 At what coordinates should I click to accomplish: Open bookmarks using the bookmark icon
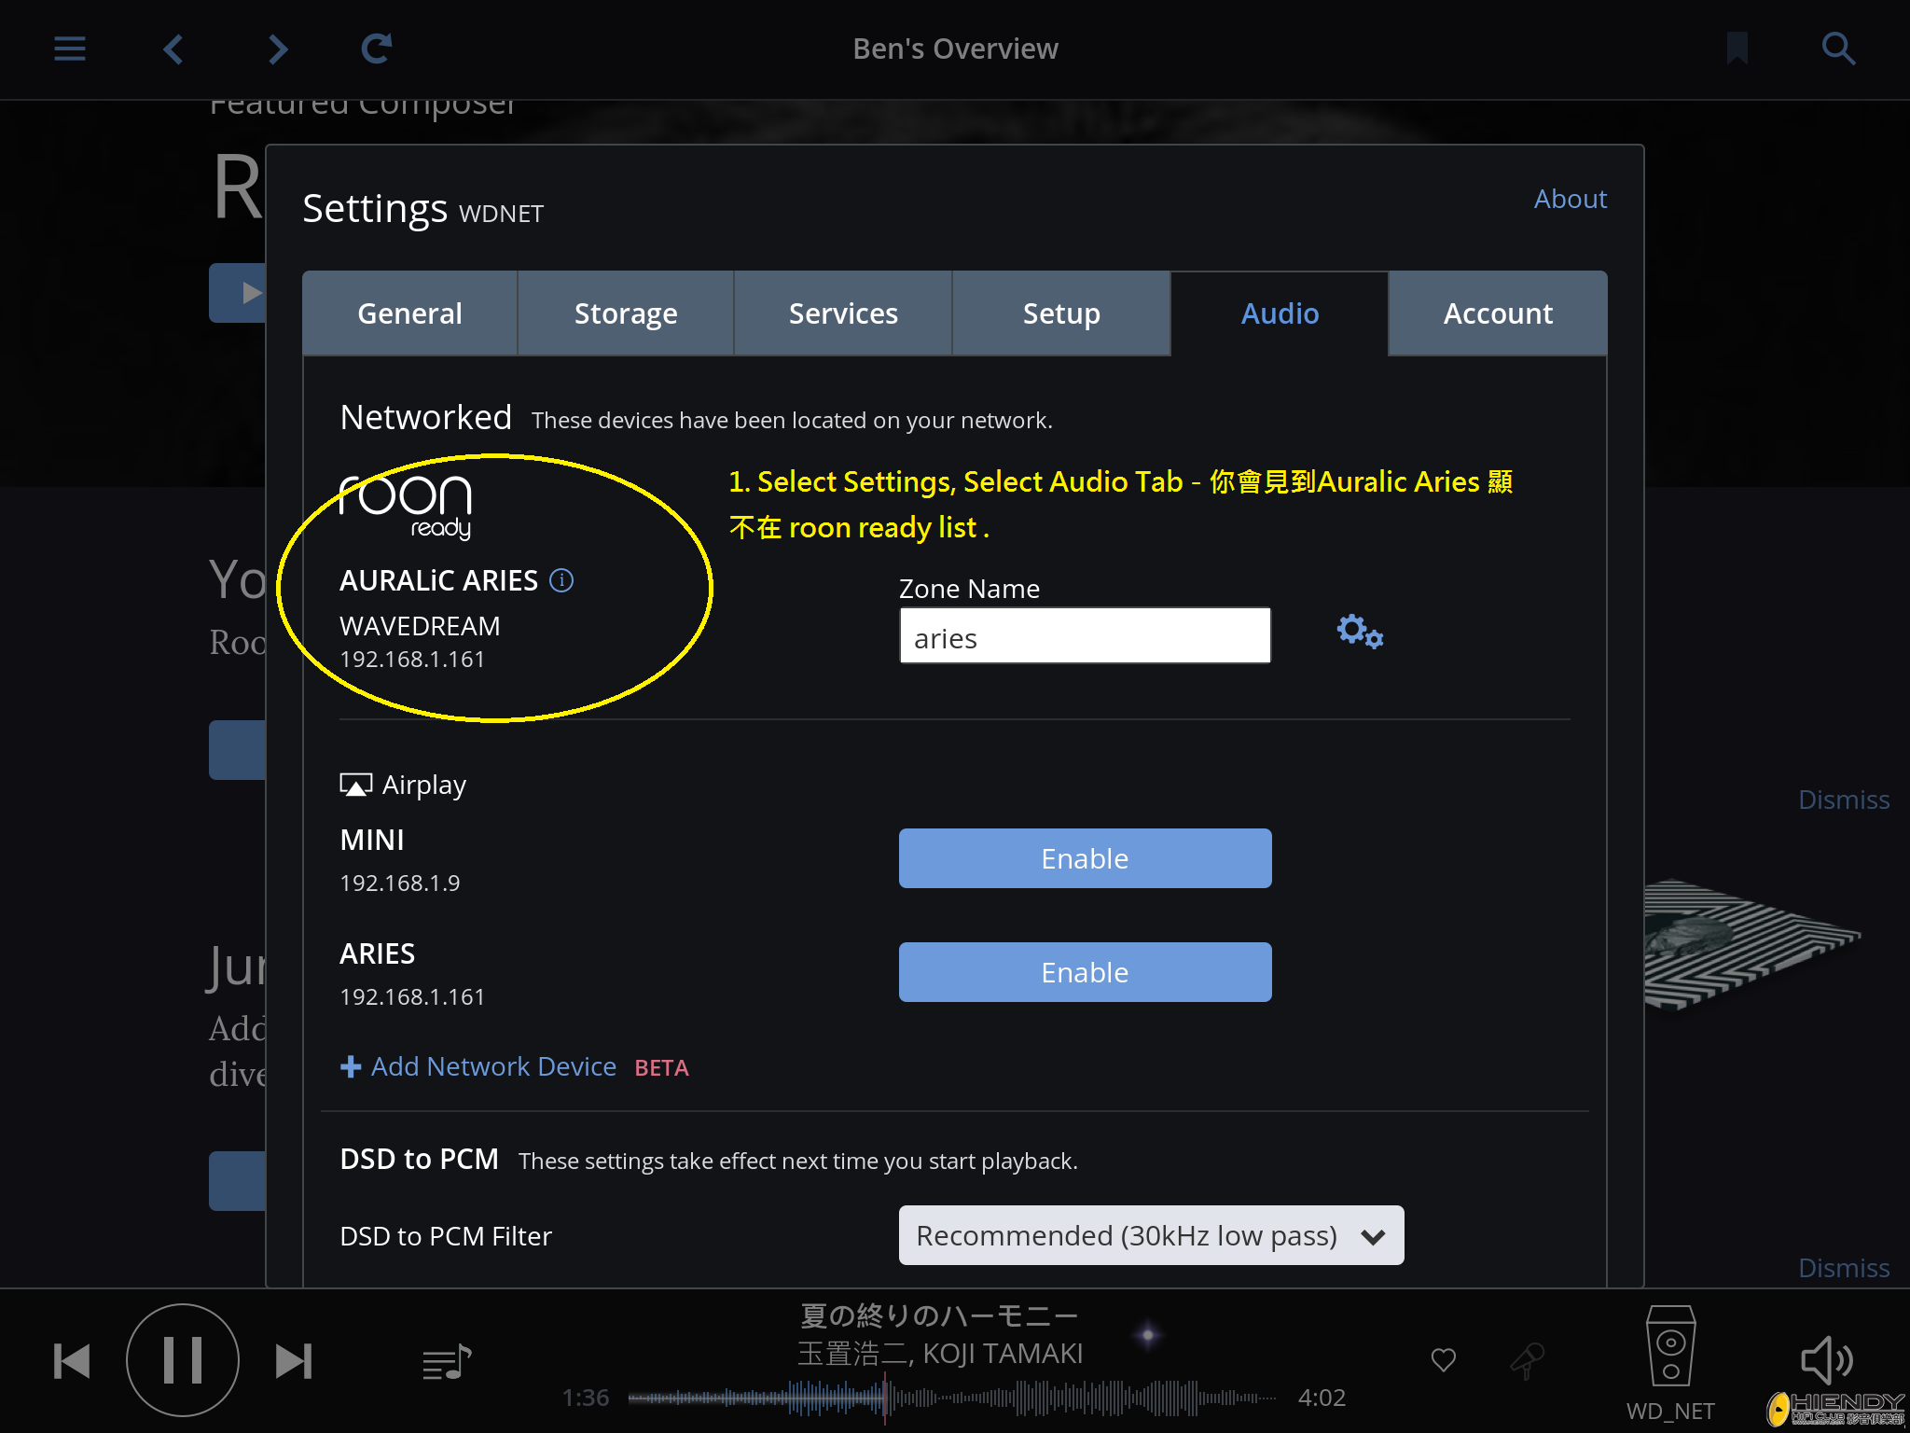(1737, 49)
